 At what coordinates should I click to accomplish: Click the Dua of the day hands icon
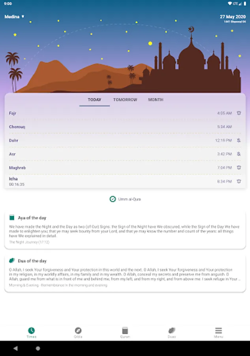pyautogui.click(x=12, y=260)
